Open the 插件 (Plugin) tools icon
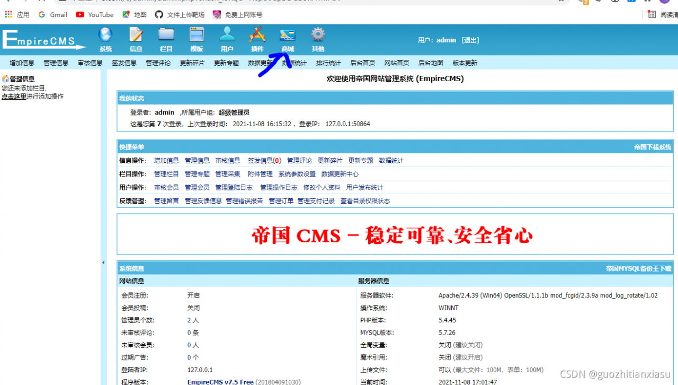This screenshot has height=385, width=678. point(257,40)
